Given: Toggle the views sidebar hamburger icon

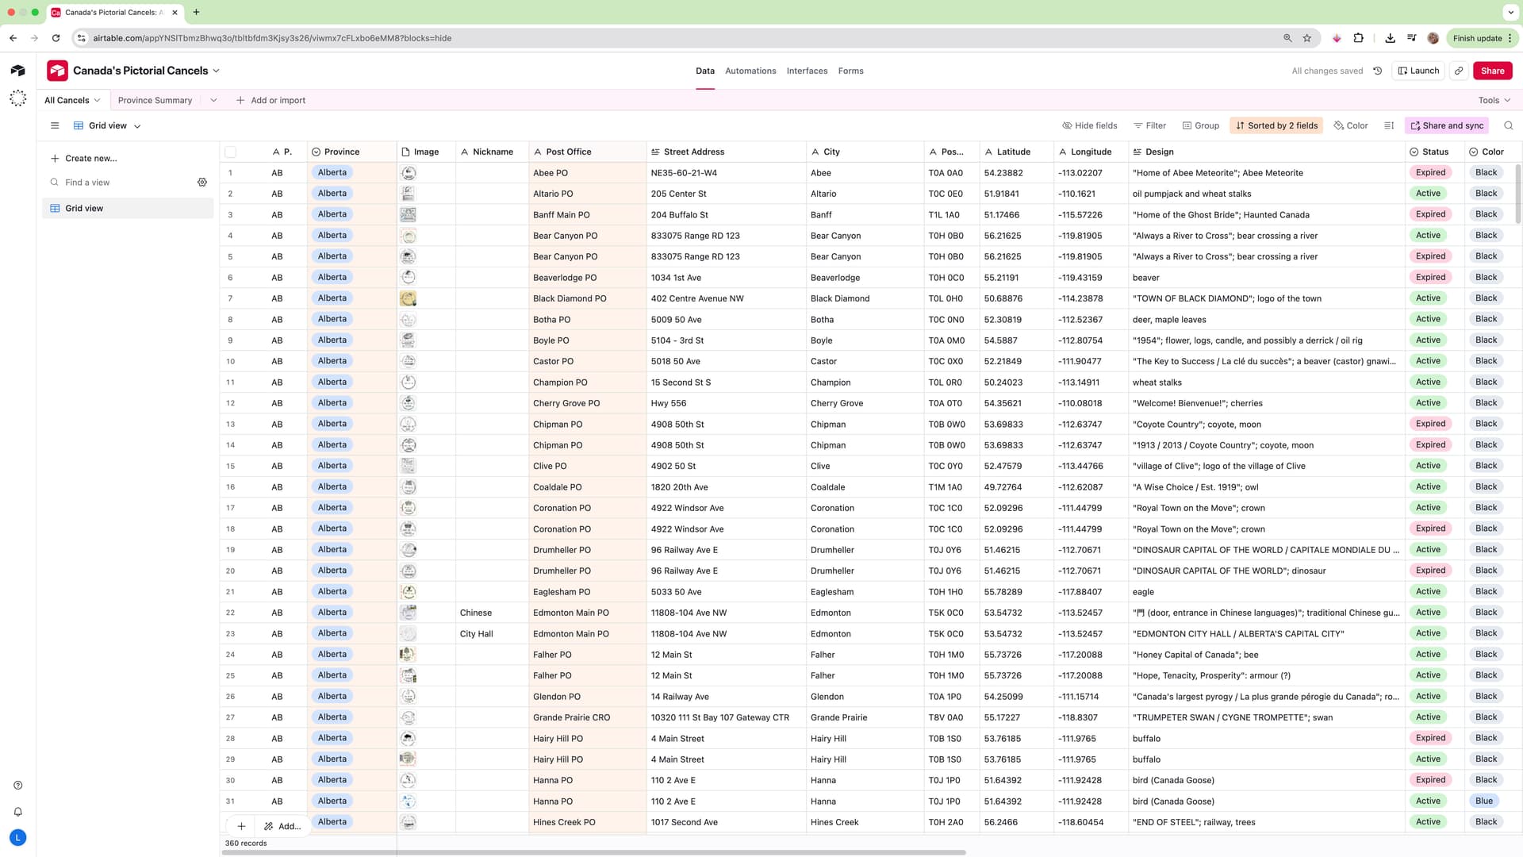Looking at the screenshot, I should [x=55, y=125].
